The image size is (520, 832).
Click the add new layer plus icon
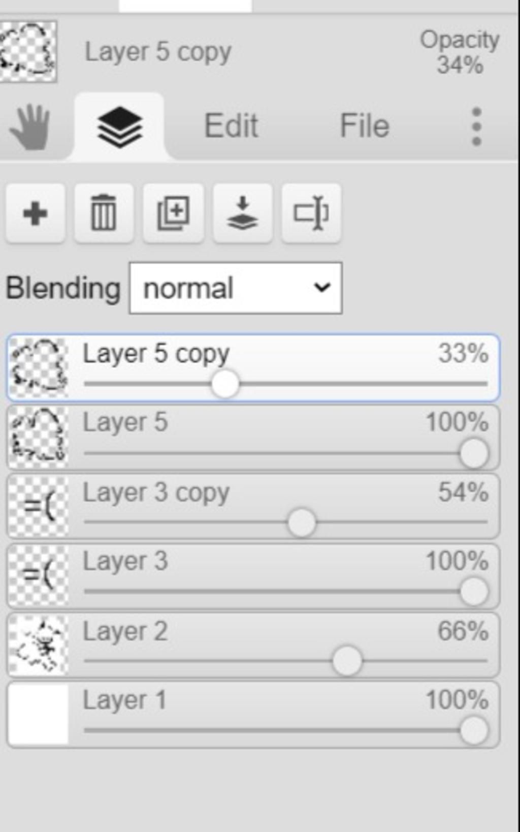click(x=35, y=213)
